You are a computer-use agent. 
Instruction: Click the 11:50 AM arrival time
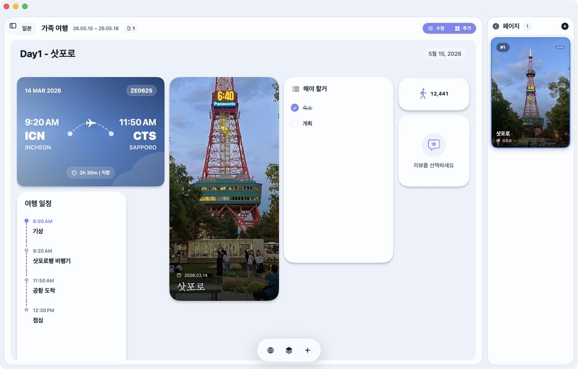pyautogui.click(x=138, y=122)
